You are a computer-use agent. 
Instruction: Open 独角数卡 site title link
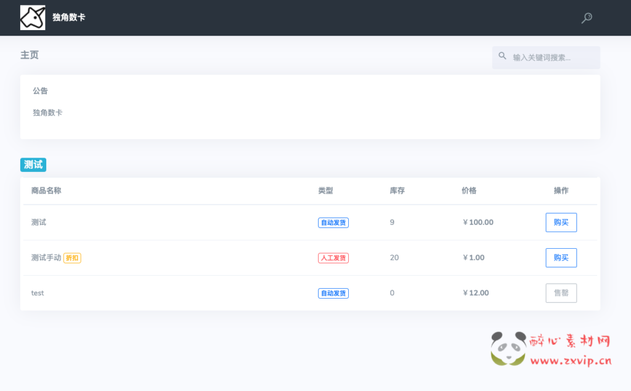point(69,18)
